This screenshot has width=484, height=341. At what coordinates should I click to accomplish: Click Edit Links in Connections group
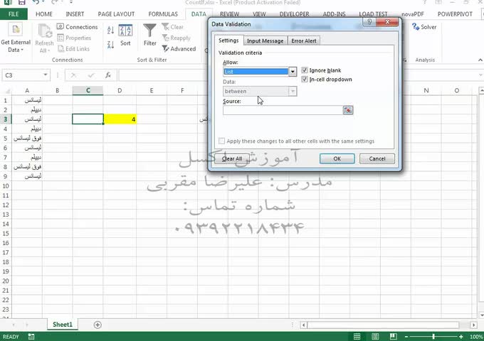74,49
